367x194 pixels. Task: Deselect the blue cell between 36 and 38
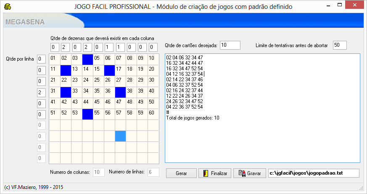click(x=120, y=92)
